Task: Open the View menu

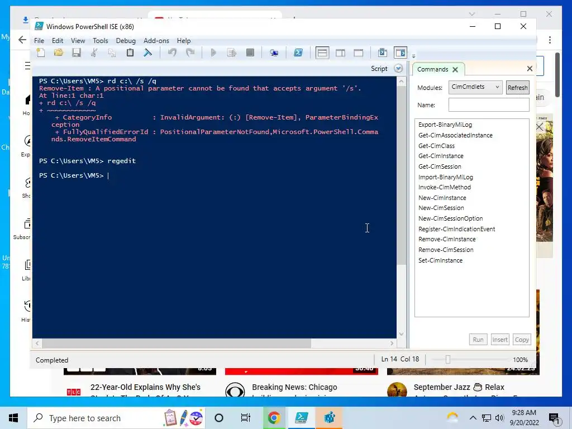Action: click(78, 41)
